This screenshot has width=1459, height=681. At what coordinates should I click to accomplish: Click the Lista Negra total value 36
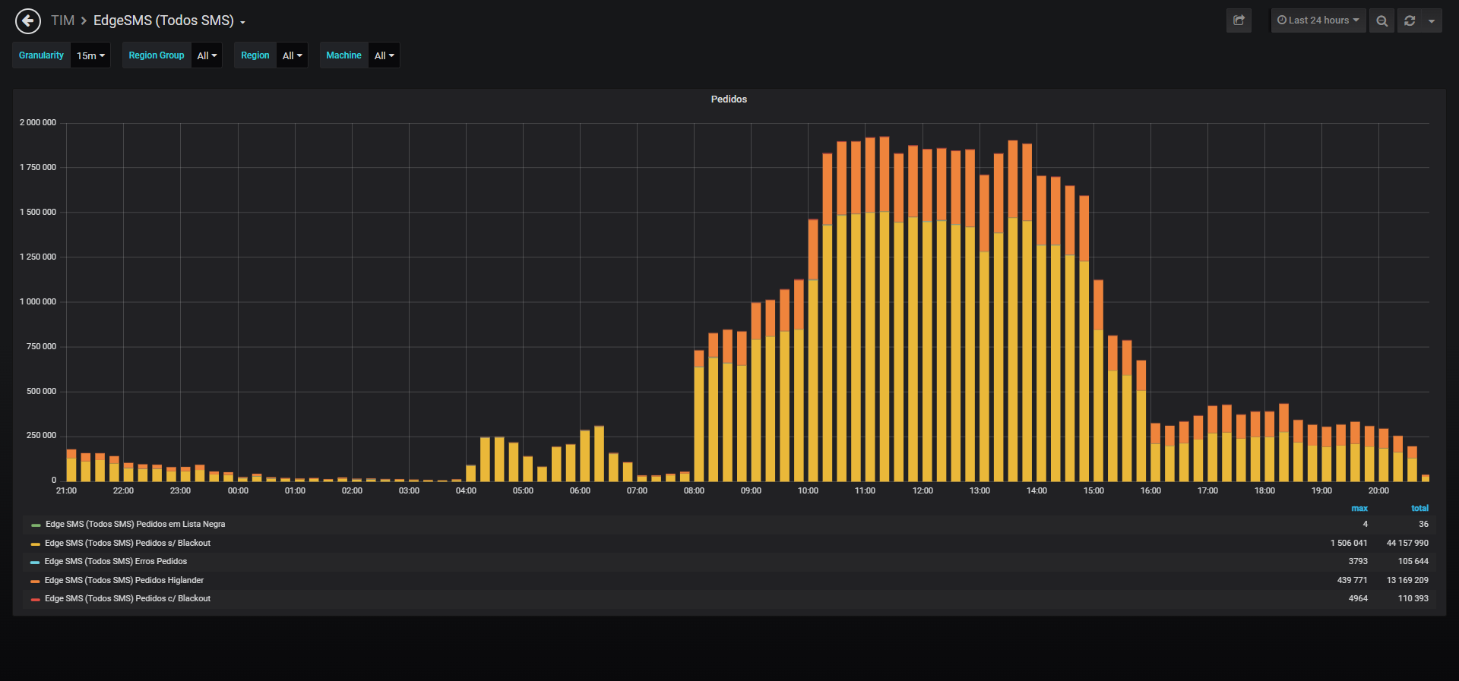pyautogui.click(x=1423, y=524)
